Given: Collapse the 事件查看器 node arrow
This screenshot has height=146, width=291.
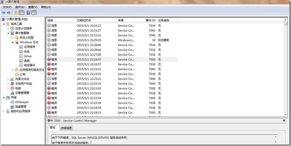Looking at the screenshot, I should tap(8, 33).
